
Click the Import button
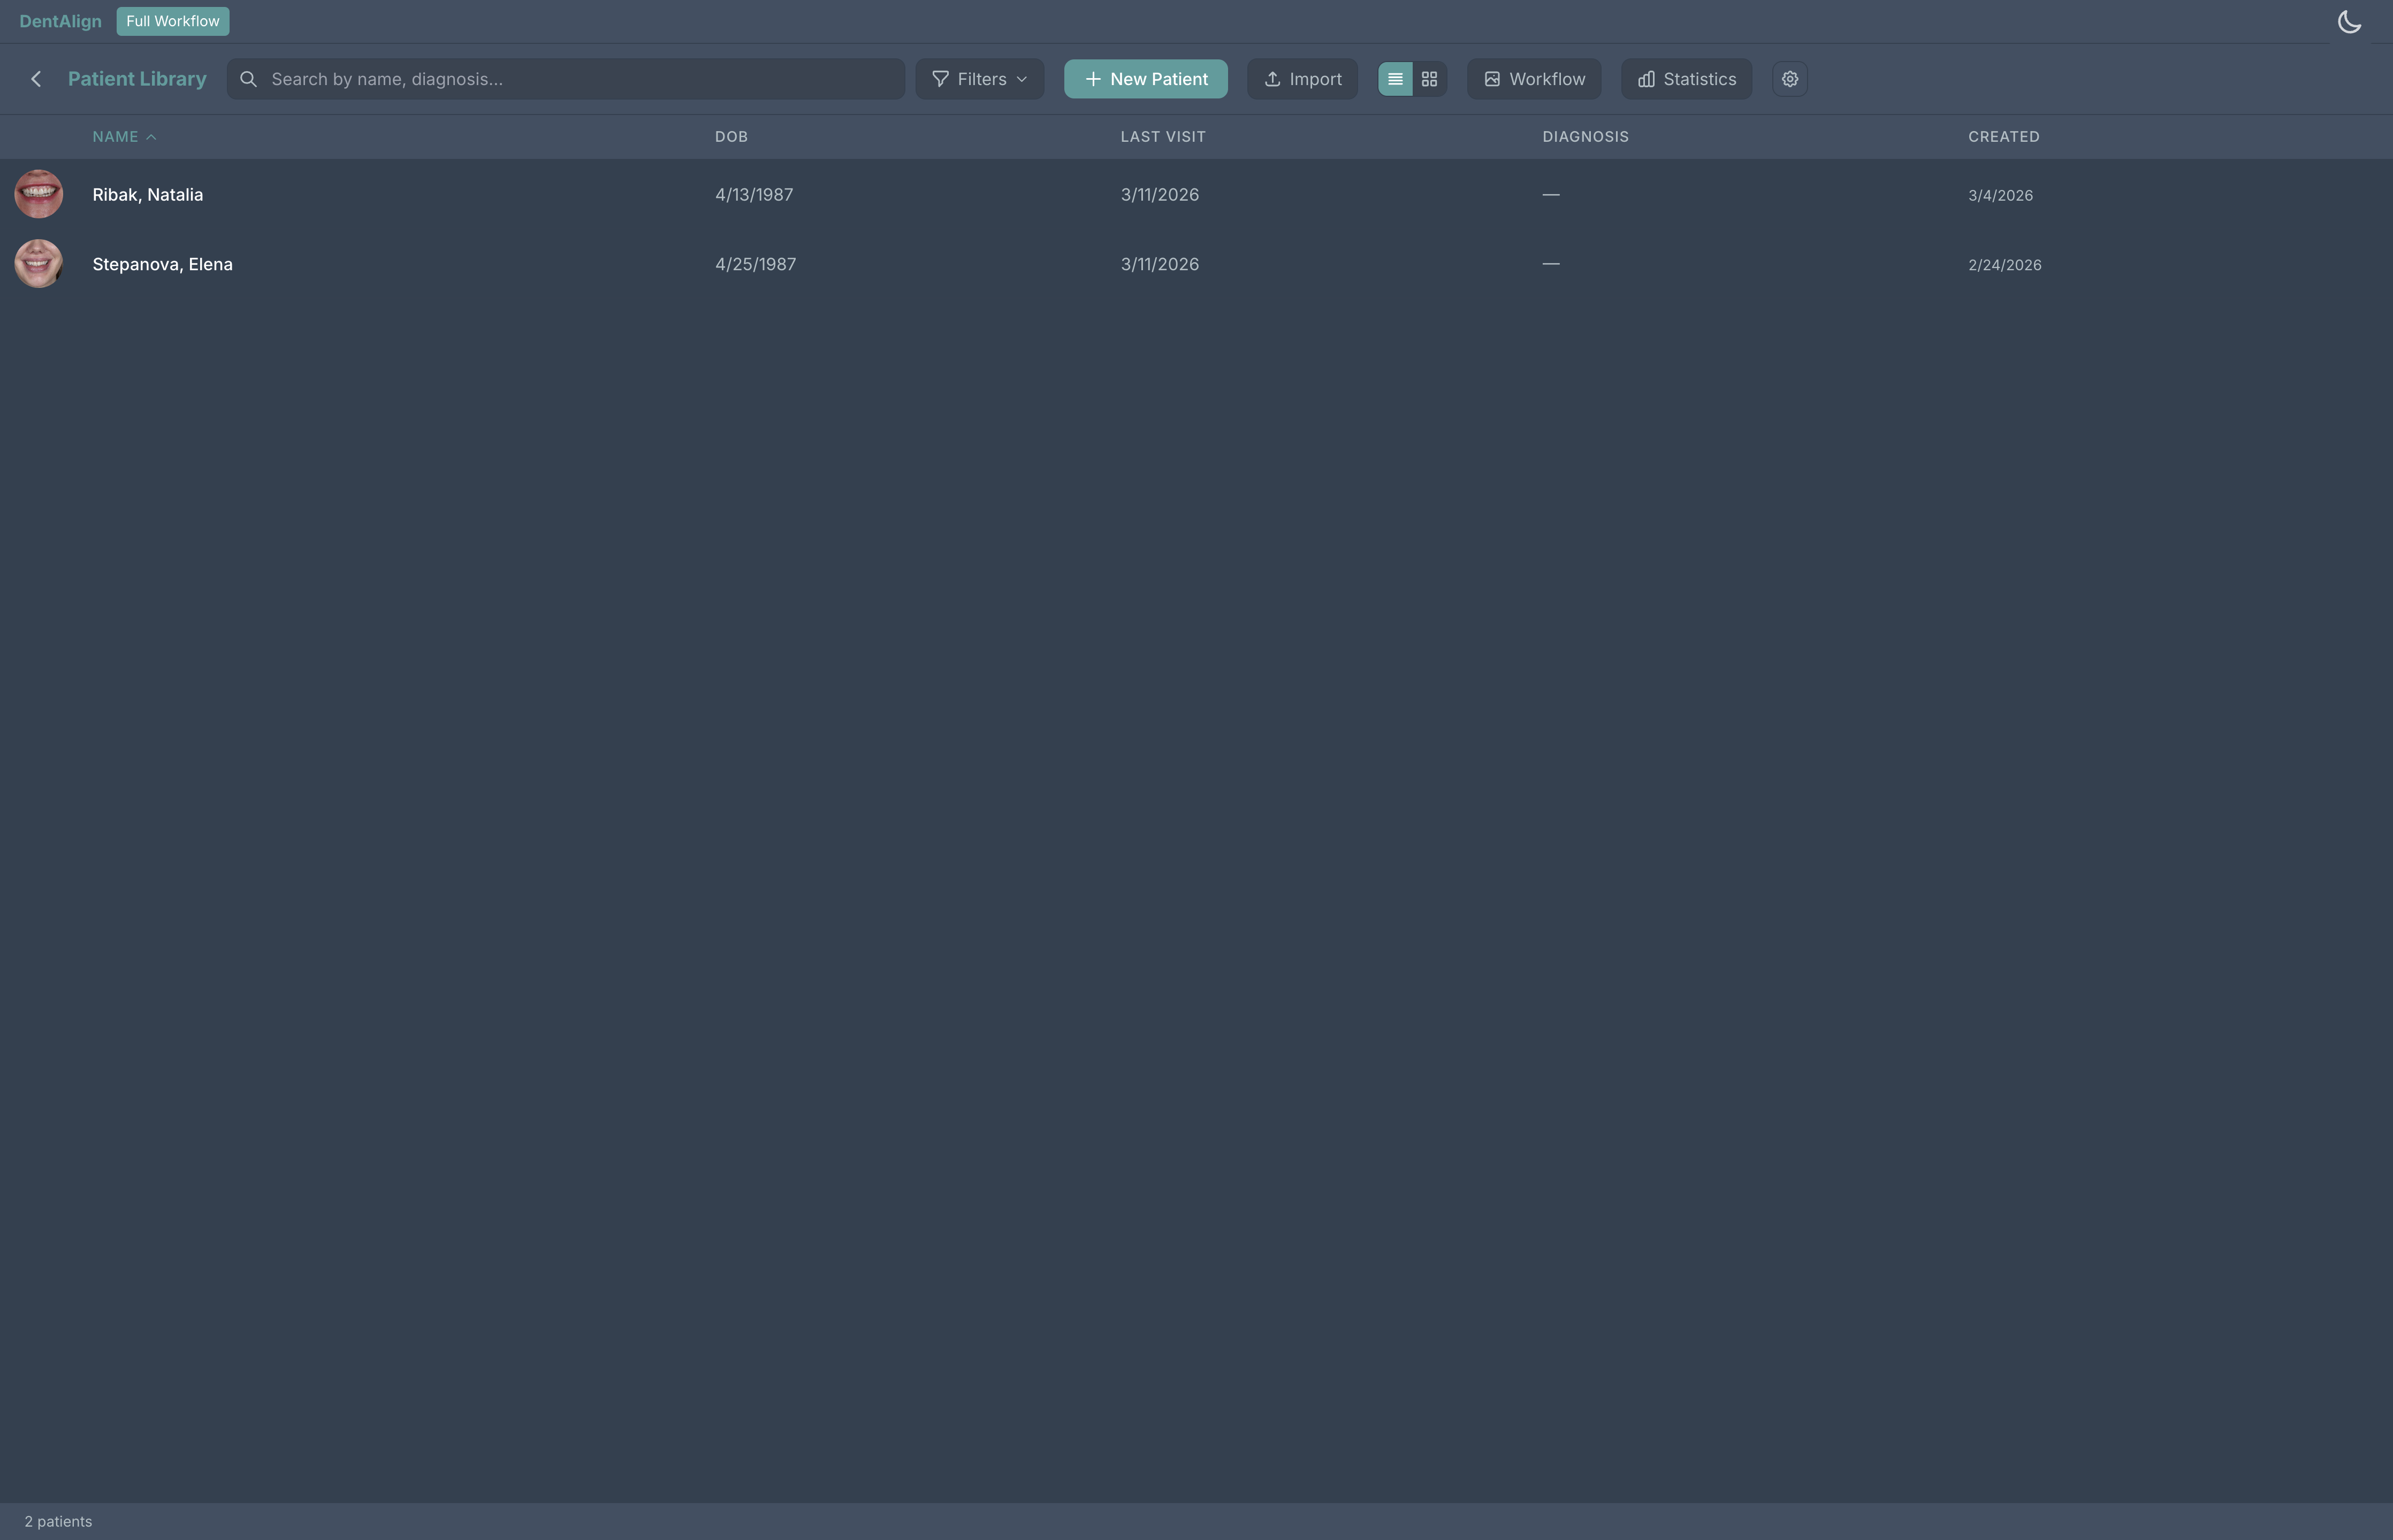(1302, 79)
